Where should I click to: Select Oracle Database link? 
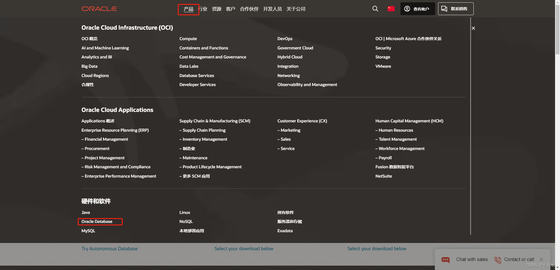[x=97, y=221]
